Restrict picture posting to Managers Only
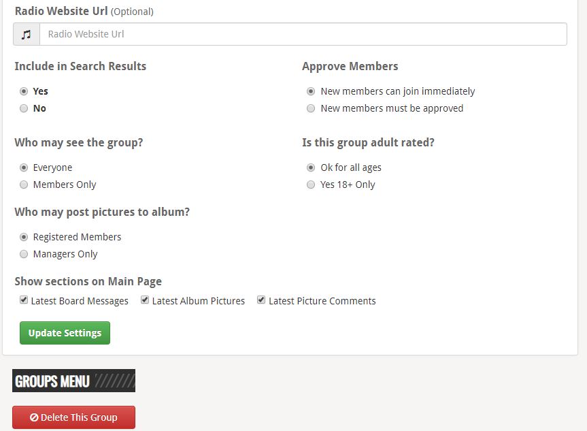Viewport: 587px width, 431px height. (24, 254)
